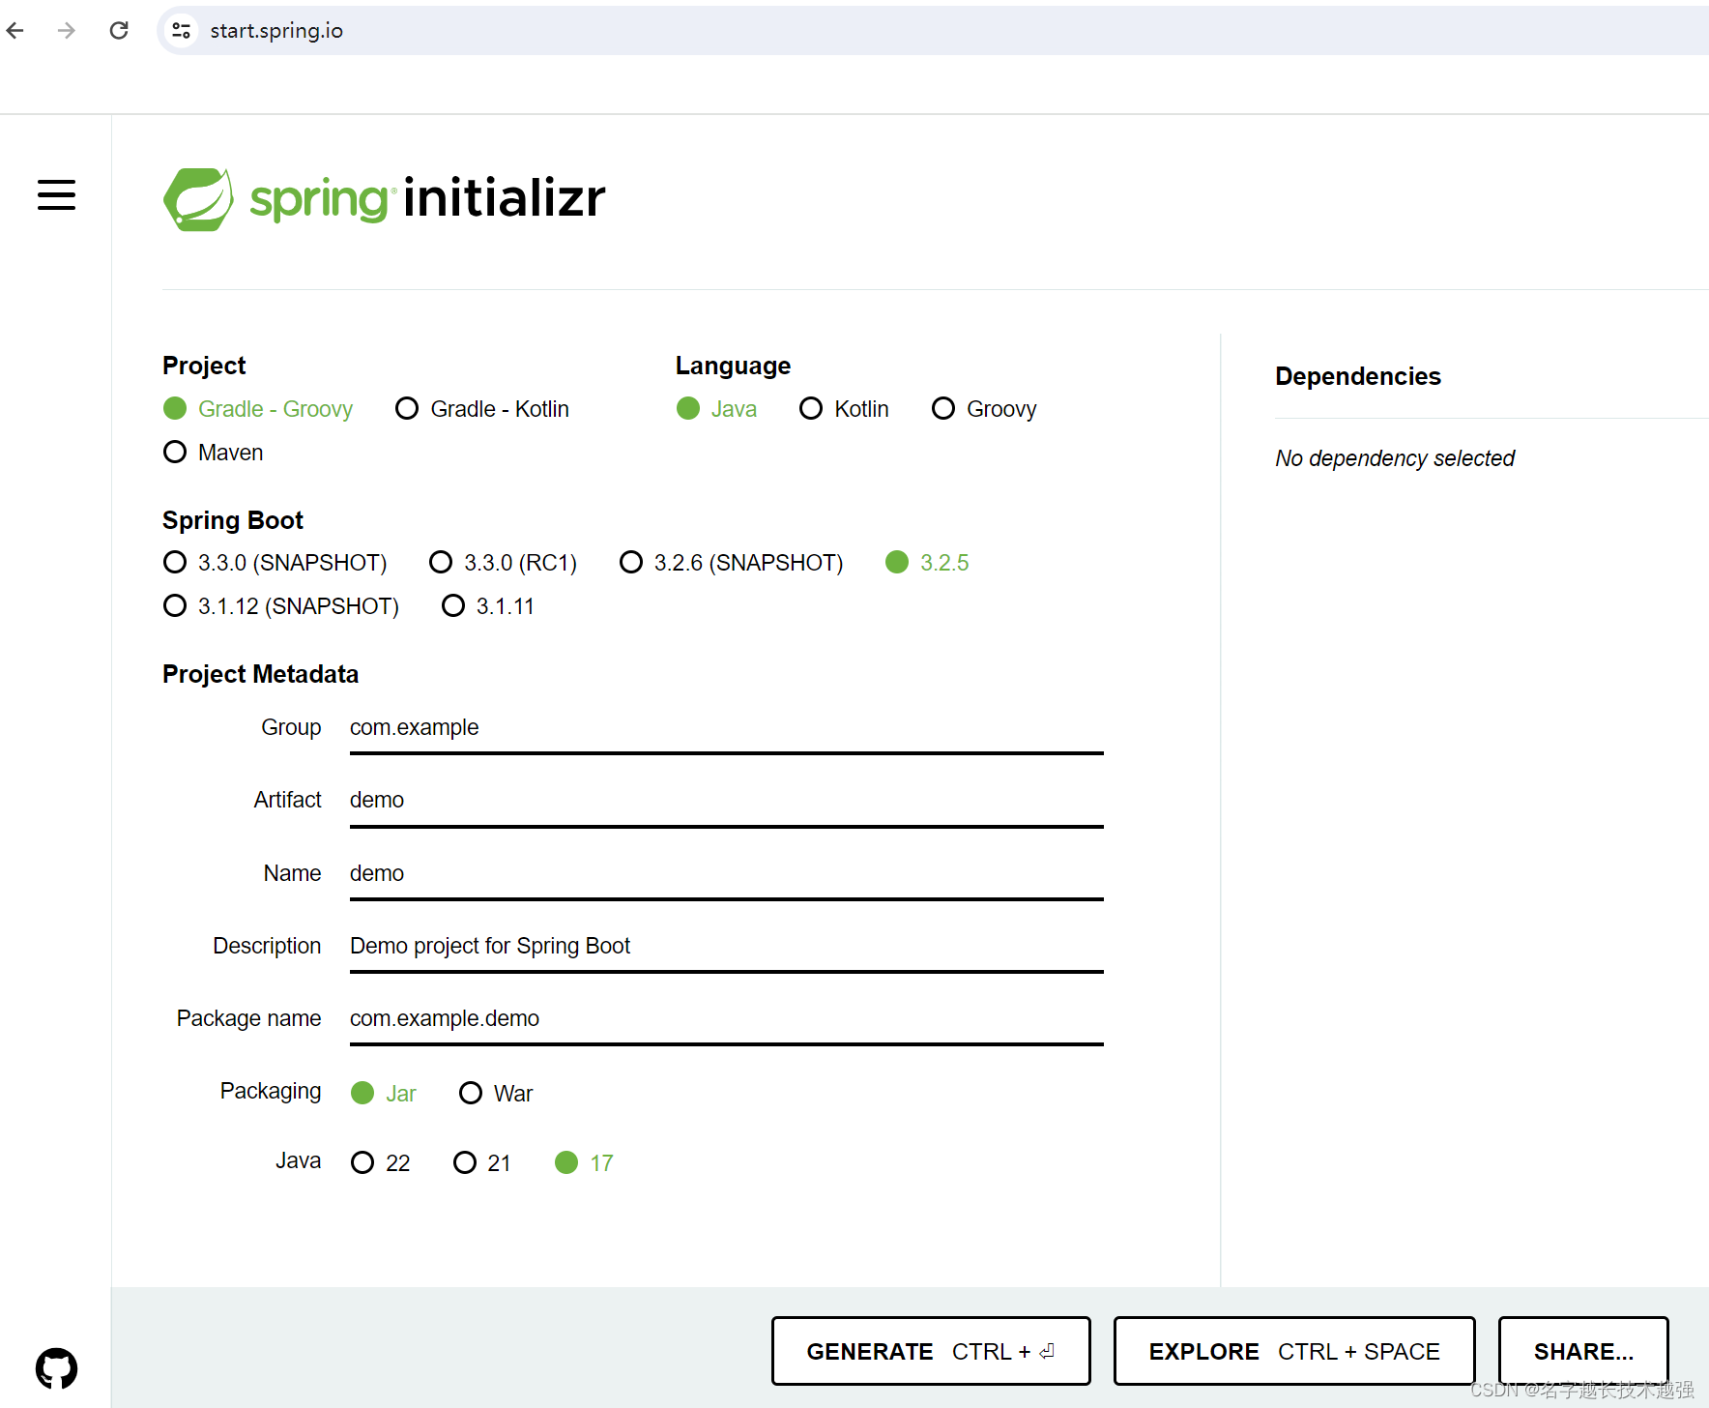Click the Packaging label

[x=271, y=1092]
